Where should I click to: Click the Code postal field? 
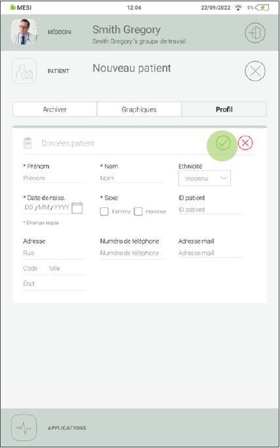click(x=34, y=268)
